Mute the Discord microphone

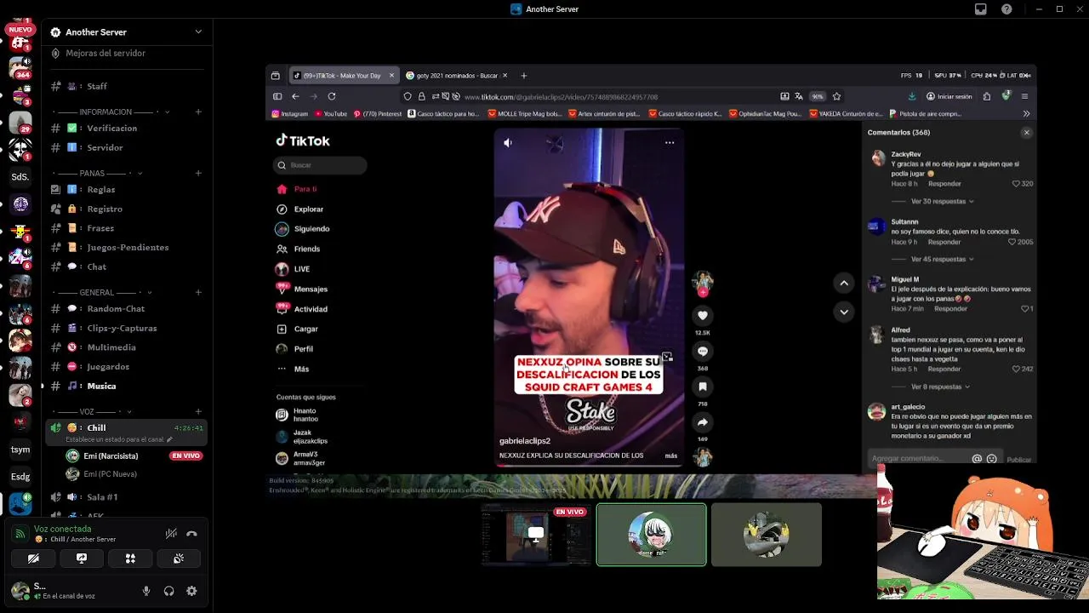tap(146, 591)
